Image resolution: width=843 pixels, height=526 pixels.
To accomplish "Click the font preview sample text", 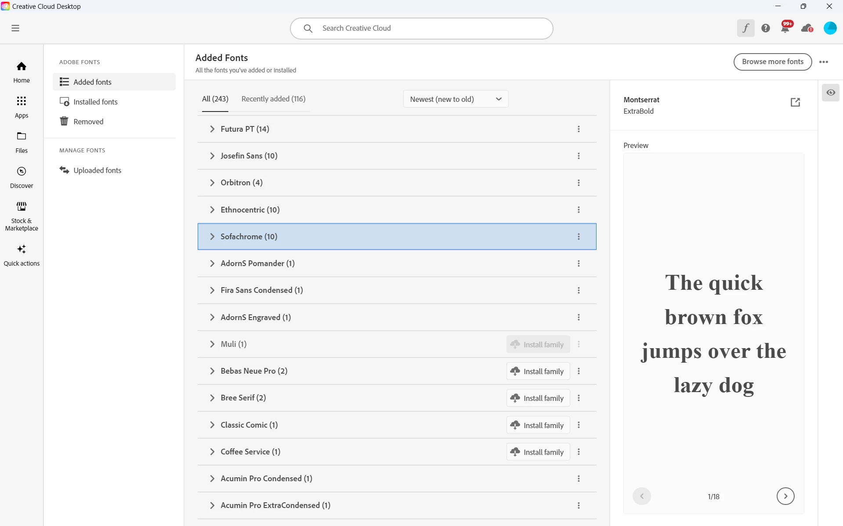I will pos(714,335).
